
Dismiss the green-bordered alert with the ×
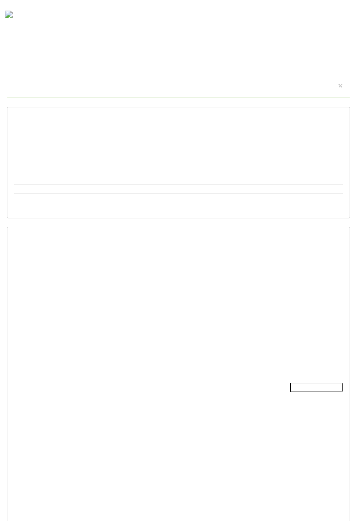(340, 86)
